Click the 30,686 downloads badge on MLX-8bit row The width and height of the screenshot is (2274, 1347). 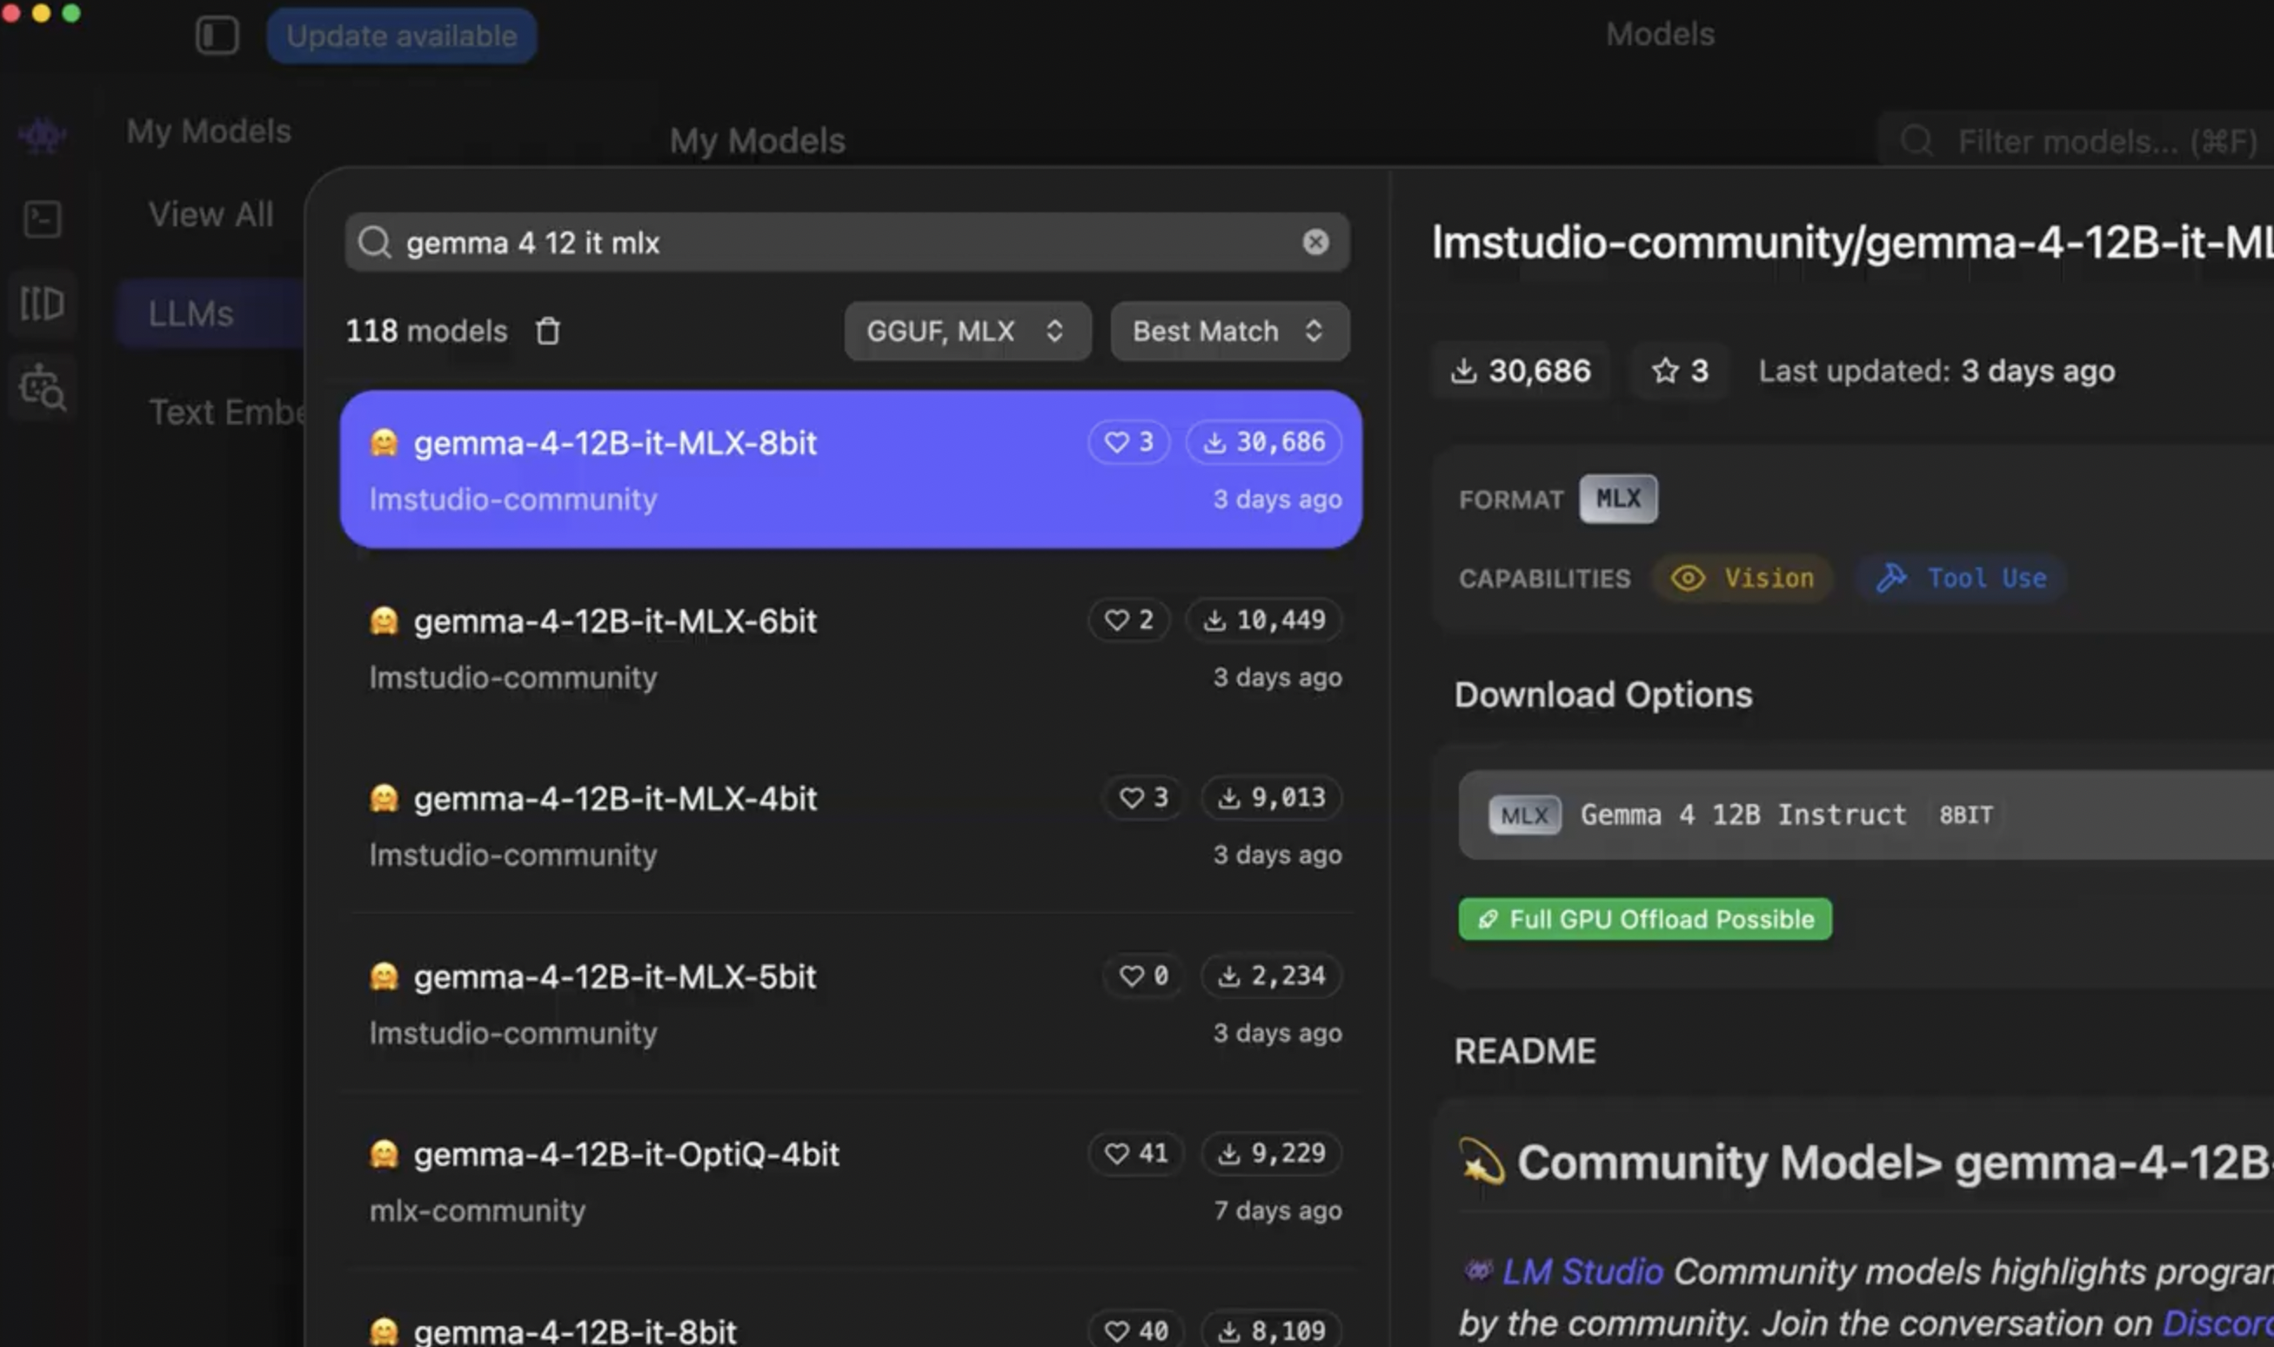coord(1263,442)
